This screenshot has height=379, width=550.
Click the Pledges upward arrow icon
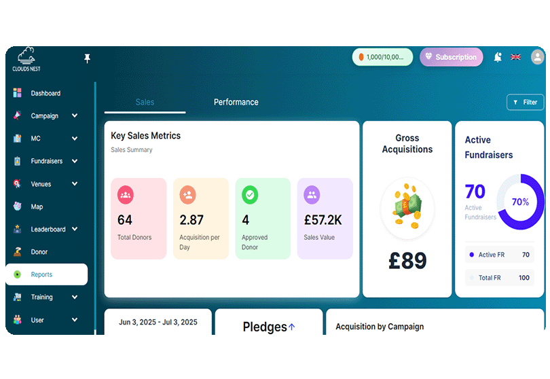coord(291,327)
